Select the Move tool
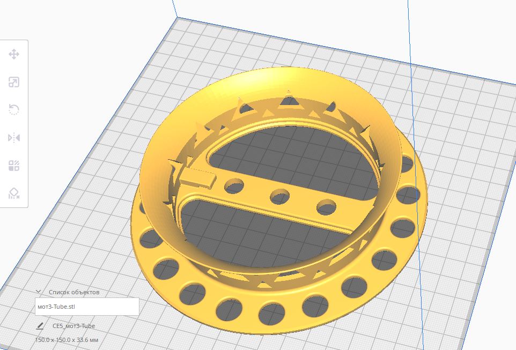 (14, 54)
